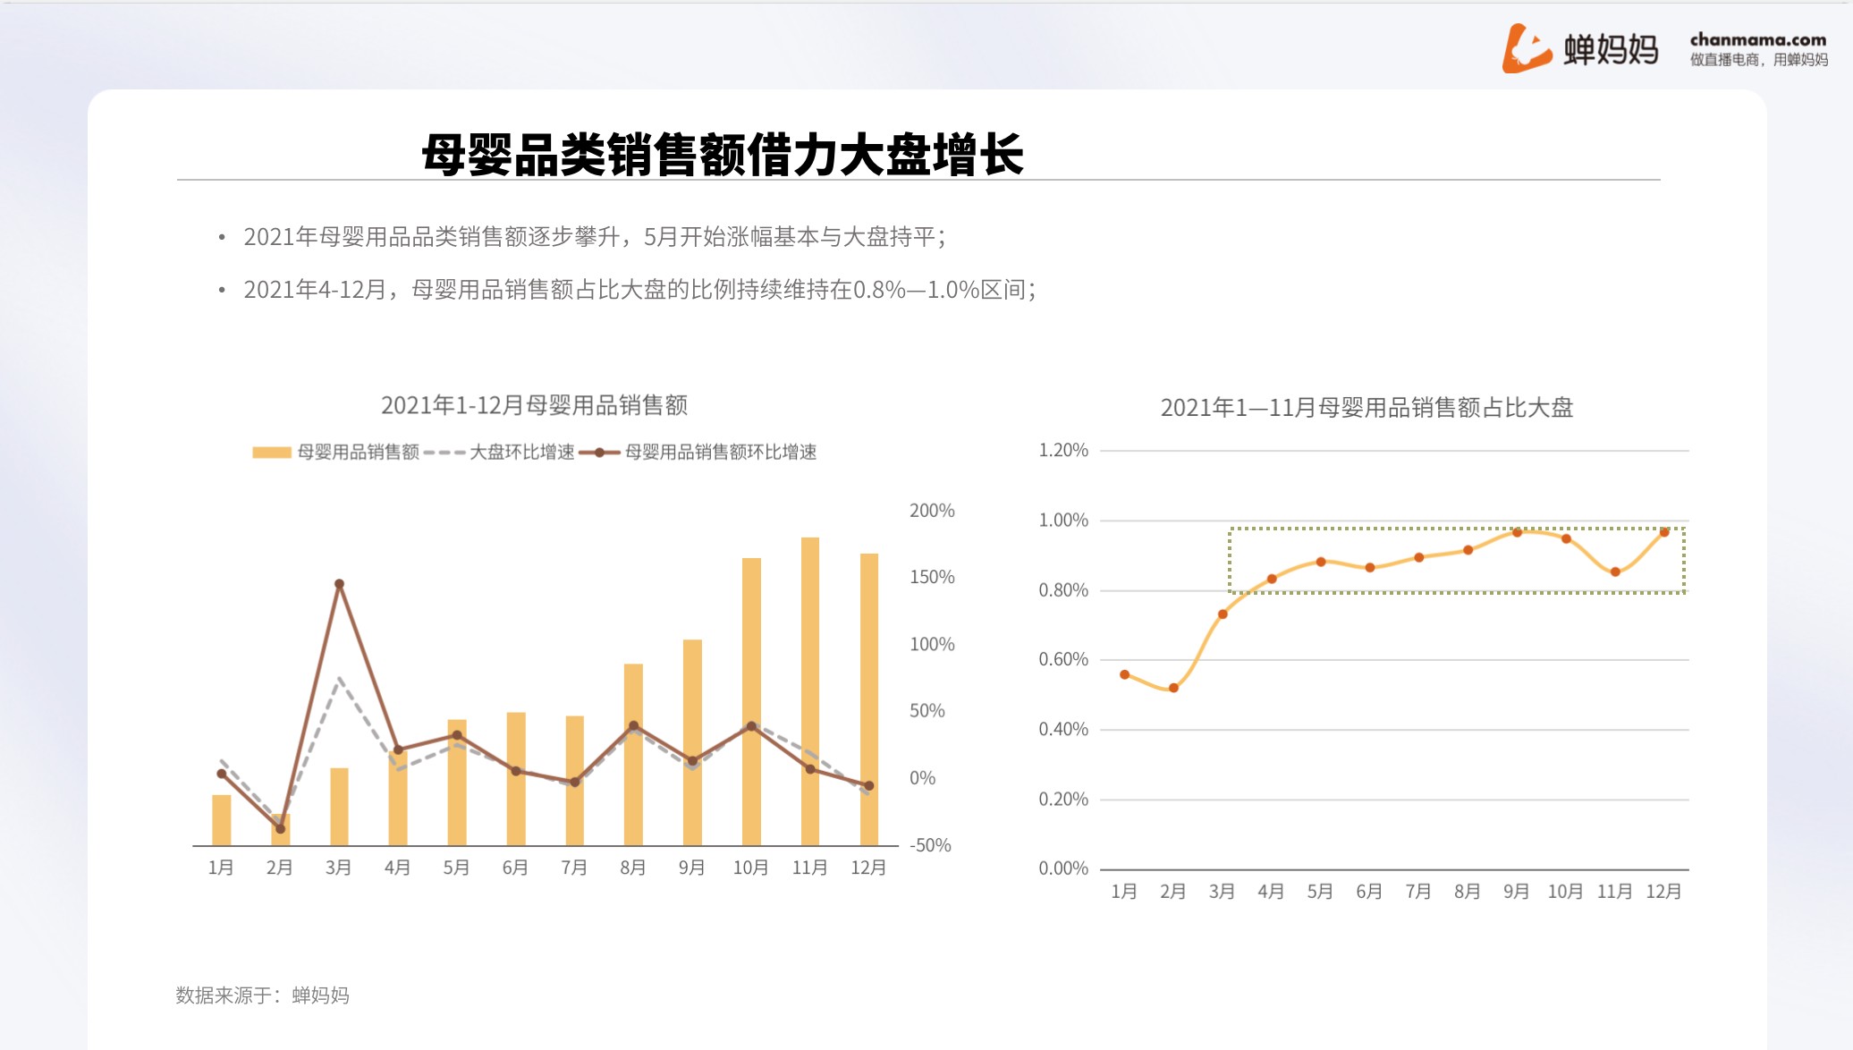Click chart title 2021年1—11月母婴用品销售额占比大盘

pos(1366,408)
